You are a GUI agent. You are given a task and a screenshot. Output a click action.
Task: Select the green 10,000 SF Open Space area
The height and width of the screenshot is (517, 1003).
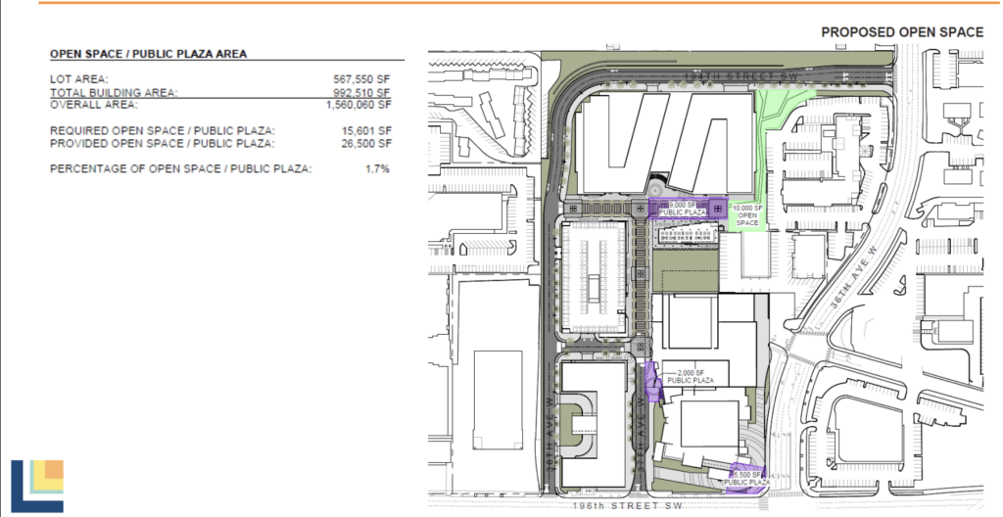(747, 214)
